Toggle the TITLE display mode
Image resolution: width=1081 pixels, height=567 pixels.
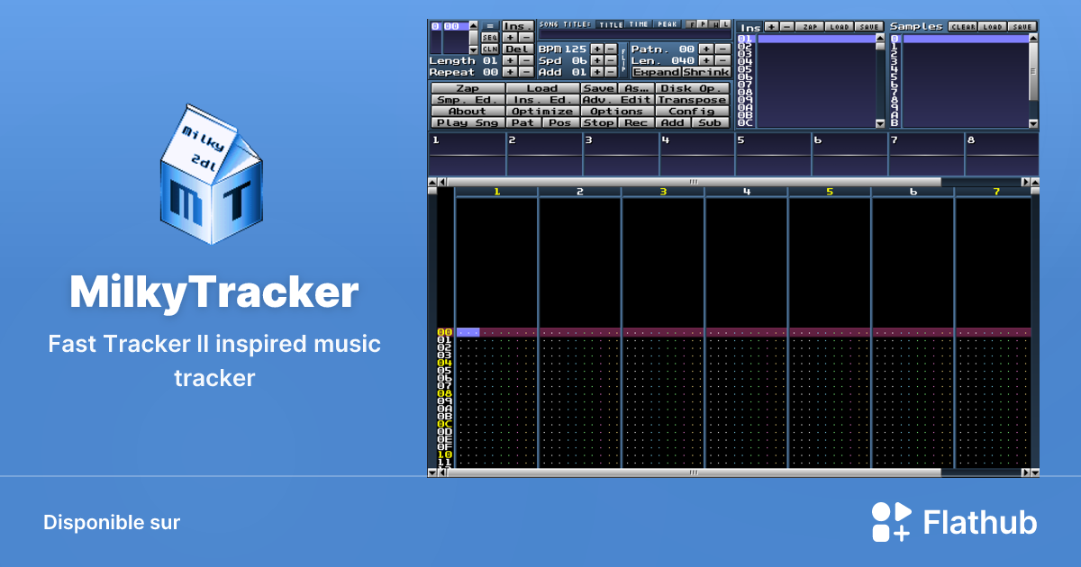[609, 24]
